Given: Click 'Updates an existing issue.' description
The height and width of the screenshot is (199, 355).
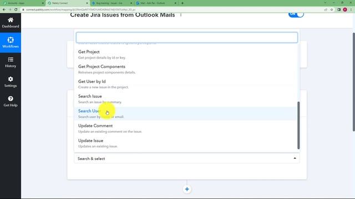Looking at the screenshot, I should click(x=98, y=146).
